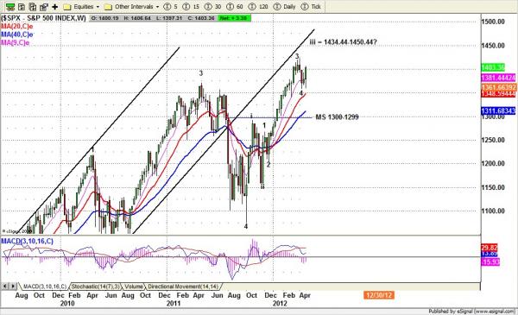Choose the 120 minute interval
Viewport: 518px width, 315px height.
pyautogui.click(x=258, y=7)
